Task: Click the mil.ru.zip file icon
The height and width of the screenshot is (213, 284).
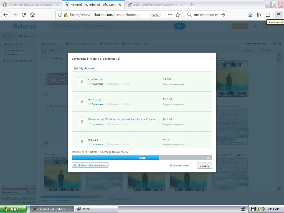Action: point(82,102)
